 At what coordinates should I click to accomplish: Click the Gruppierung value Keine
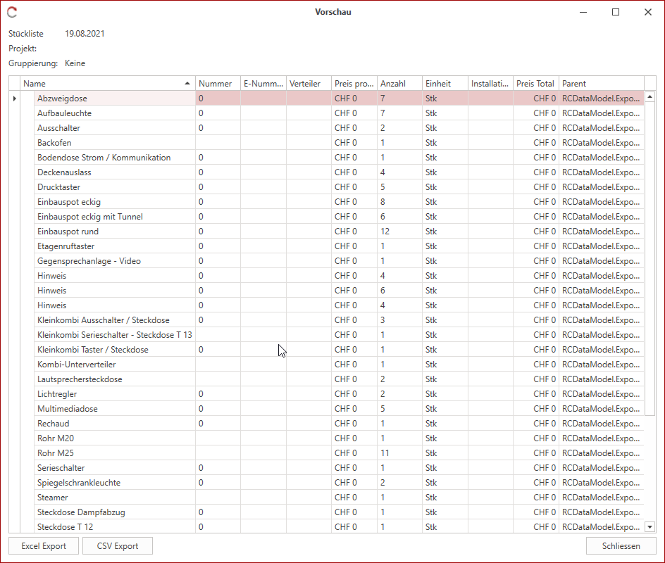(75, 63)
